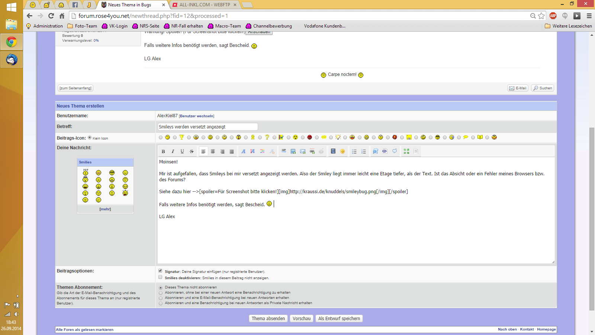
Task: Enable the Smilies deaktivieren checkbox
Action: (160, 277)
